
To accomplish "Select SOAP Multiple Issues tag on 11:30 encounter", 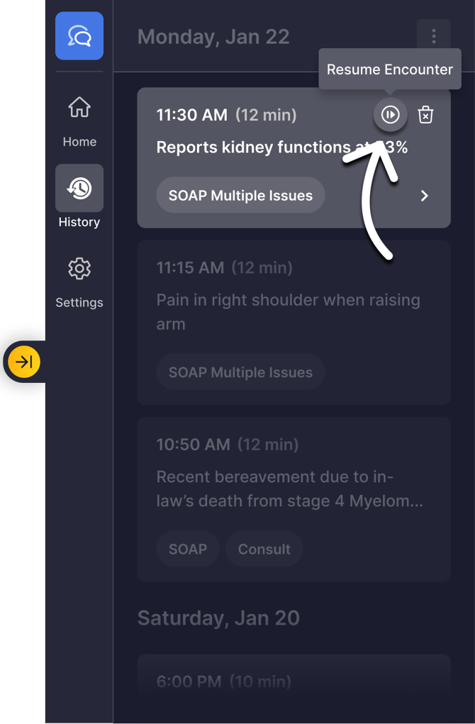I will click(240, 196).
